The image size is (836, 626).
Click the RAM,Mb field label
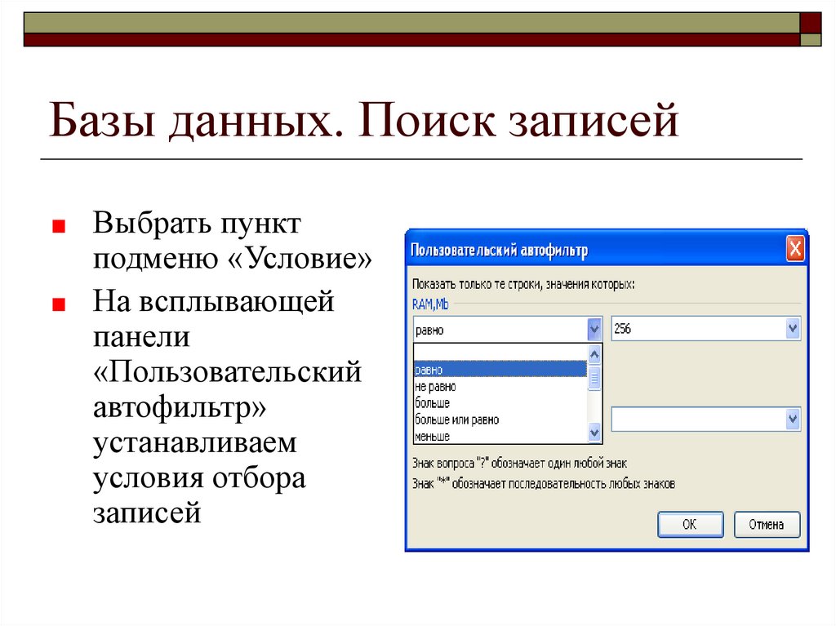tap(430, 304)
